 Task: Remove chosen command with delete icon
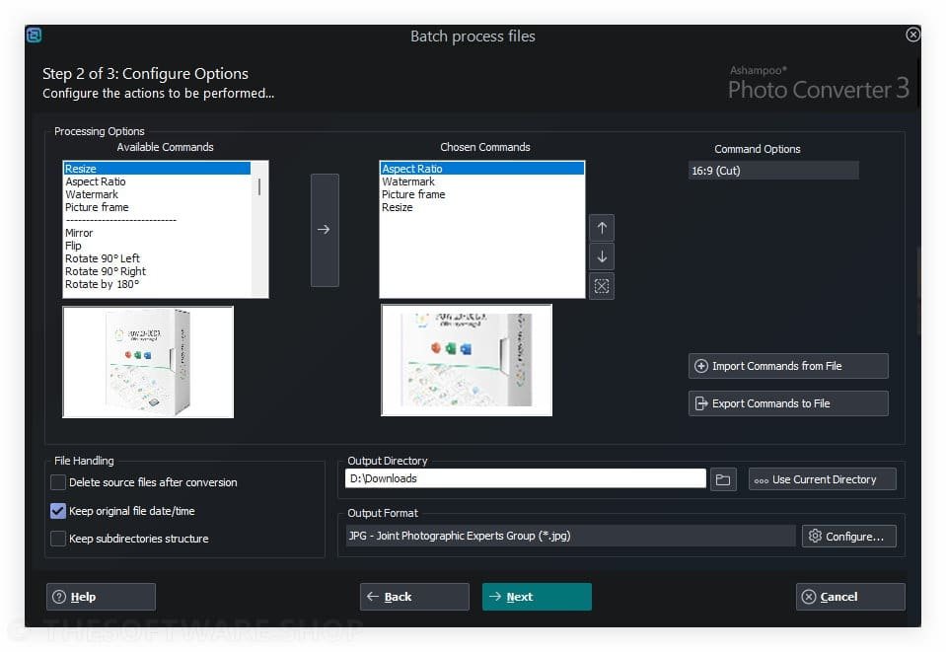coord(602,286)
